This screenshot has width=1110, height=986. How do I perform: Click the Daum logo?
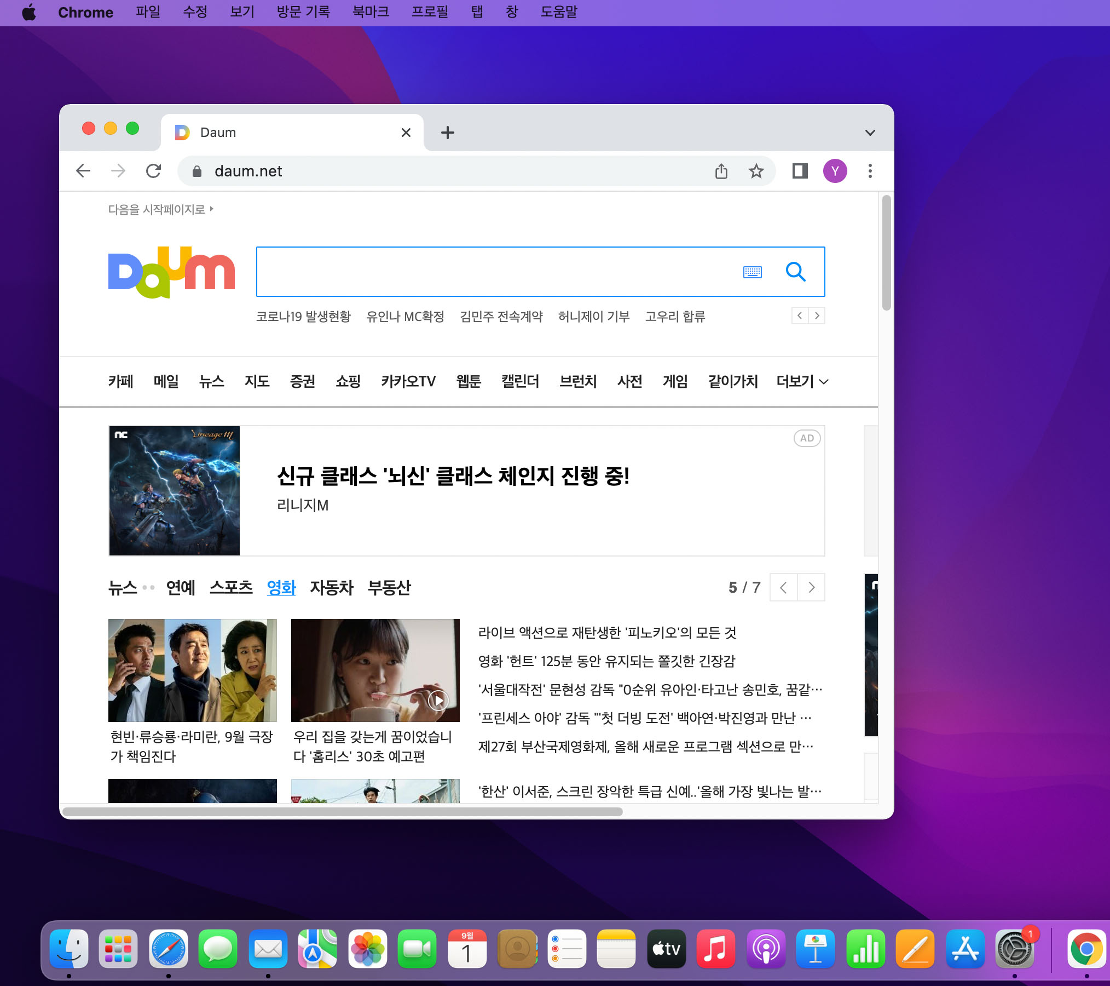click(x=171, y=272)
